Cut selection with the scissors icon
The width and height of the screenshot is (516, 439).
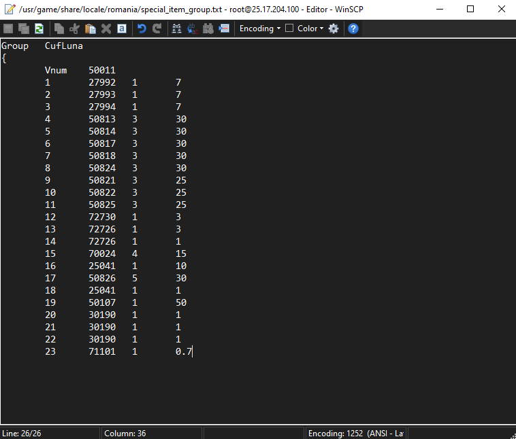pos(74,29)
